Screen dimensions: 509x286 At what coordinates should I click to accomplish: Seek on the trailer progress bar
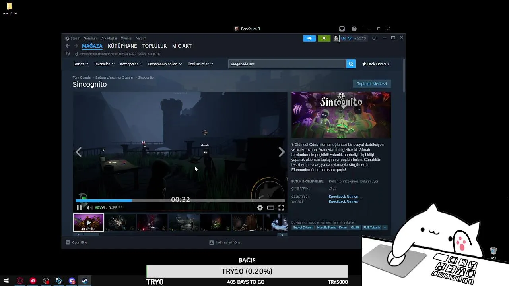tap(180, 201)
